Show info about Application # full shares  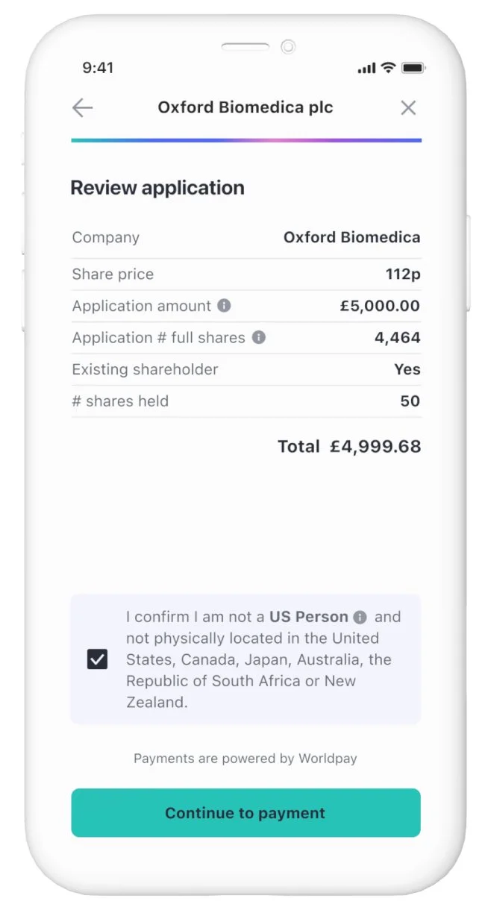pyautogui.click(x=259, y=338)
